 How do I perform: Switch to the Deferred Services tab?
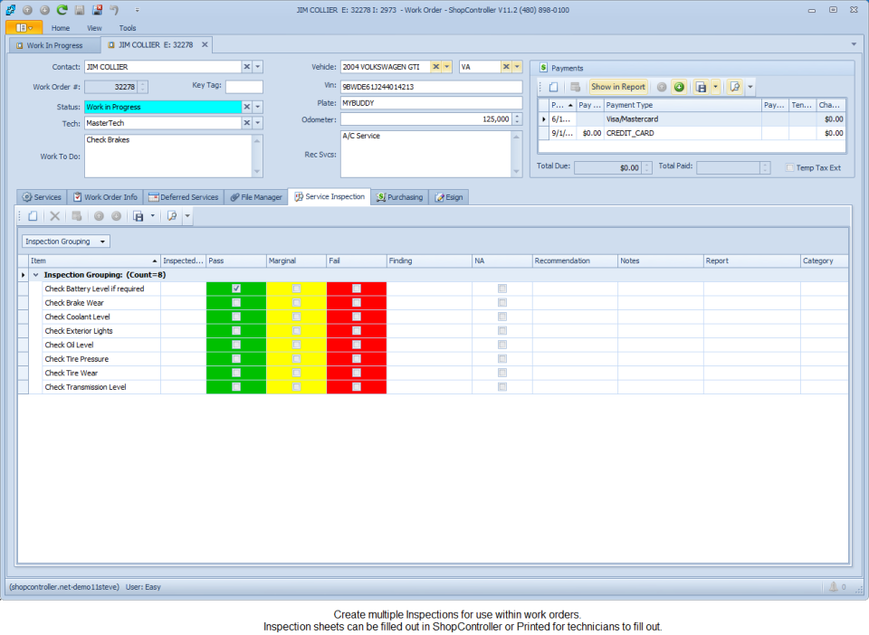184,196
